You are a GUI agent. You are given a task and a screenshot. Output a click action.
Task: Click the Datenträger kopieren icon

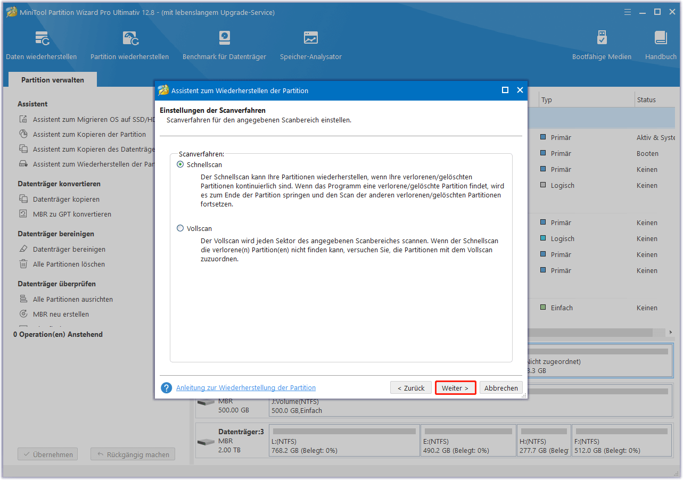(x=23, y=199)
